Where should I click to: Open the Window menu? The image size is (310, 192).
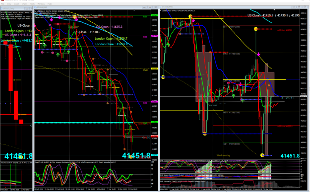(x=41, y=4)
